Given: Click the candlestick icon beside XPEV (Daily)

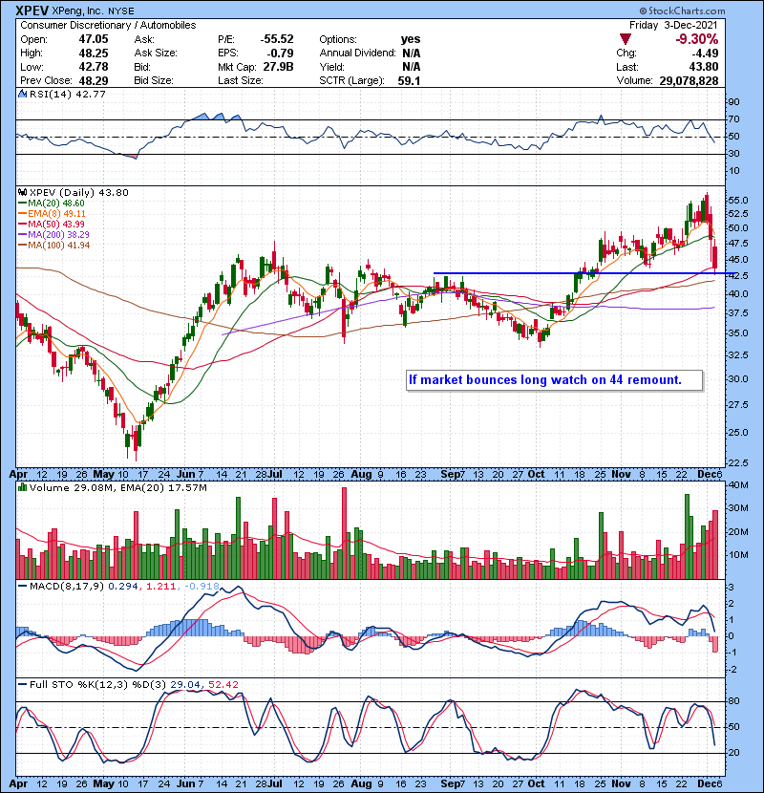Looking at the screenshot, I should (x=22, y=192).
